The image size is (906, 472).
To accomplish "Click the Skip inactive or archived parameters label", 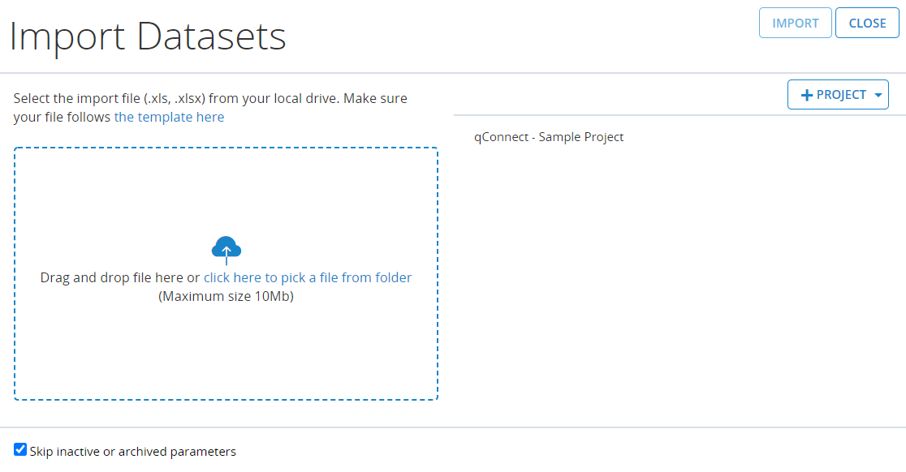I will [132, 452].
